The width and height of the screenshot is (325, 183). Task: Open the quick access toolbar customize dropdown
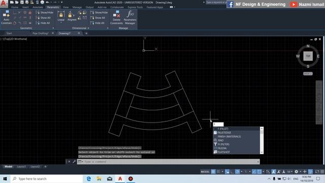(62, 2)
